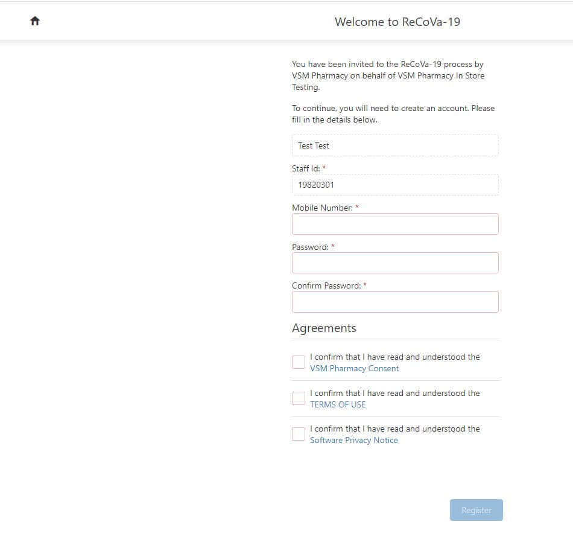Image resolution: width=573 pixels, height=536 pixels.
Task: Select the name field containing Test Test
Action: 395,145
